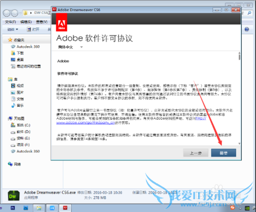Screen dimensions: 256x212
Task: Open Explorer's recent pages history arrow
Action: 20,13
